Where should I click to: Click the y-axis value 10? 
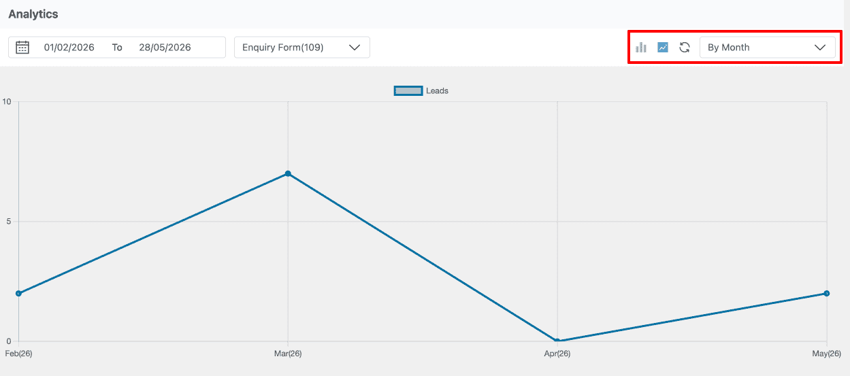(x=7, y=101)
